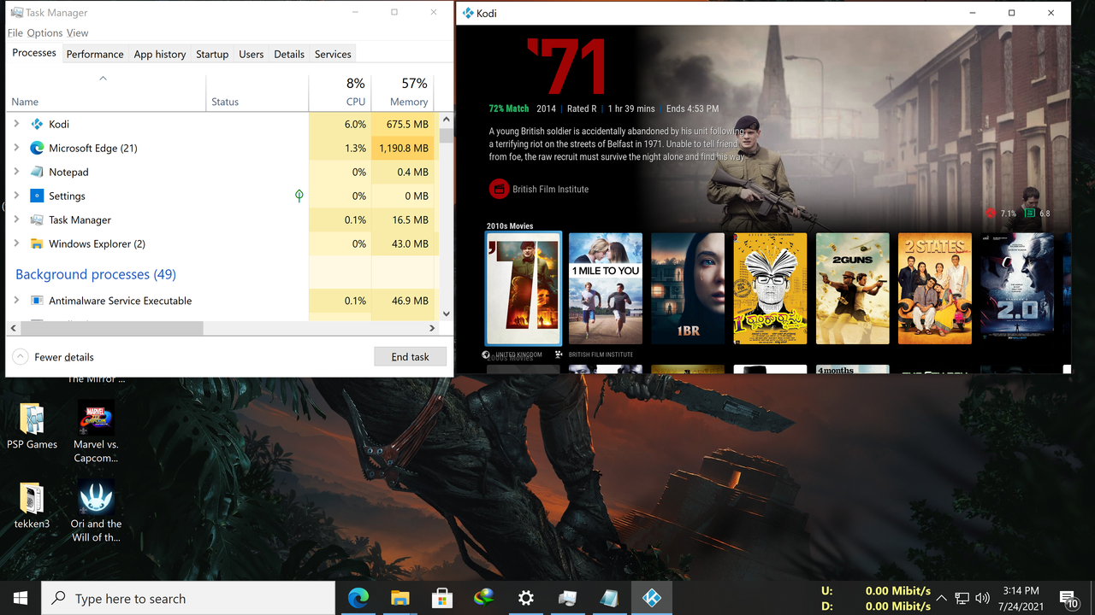Click the Background processes (49) heading
This screenshot has width=1095, height=615.
click(x=96, y=274)
